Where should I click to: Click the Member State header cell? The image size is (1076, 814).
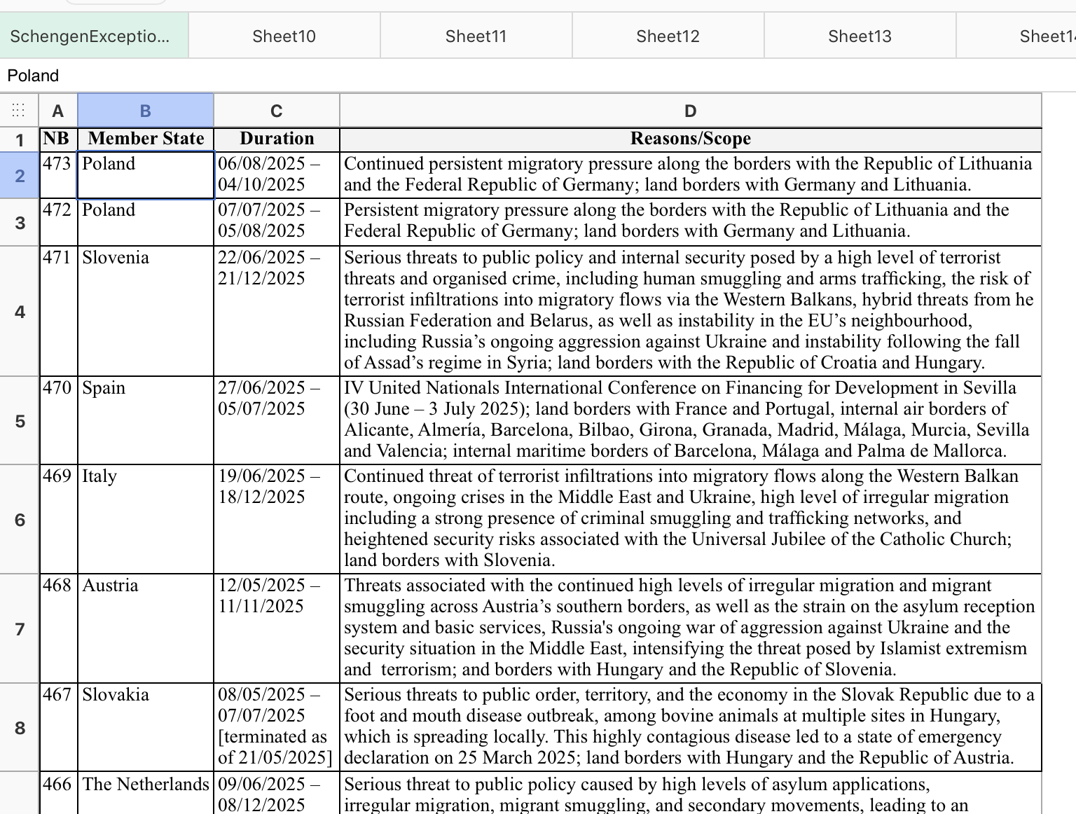click(x=146, y=139)
